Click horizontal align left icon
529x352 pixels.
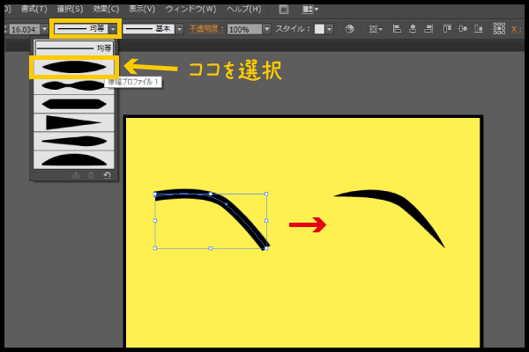coord(397,29)
